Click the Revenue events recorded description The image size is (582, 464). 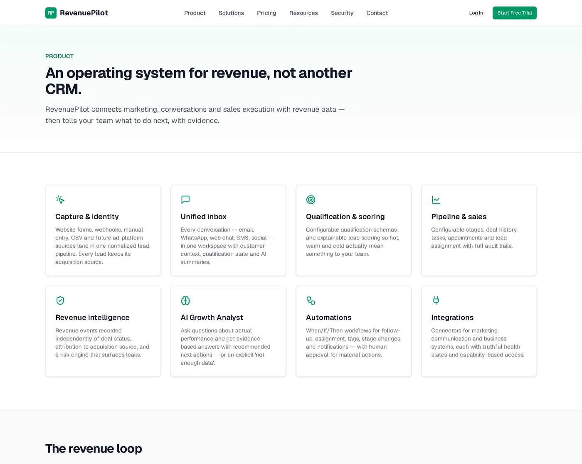coord(102,343)
